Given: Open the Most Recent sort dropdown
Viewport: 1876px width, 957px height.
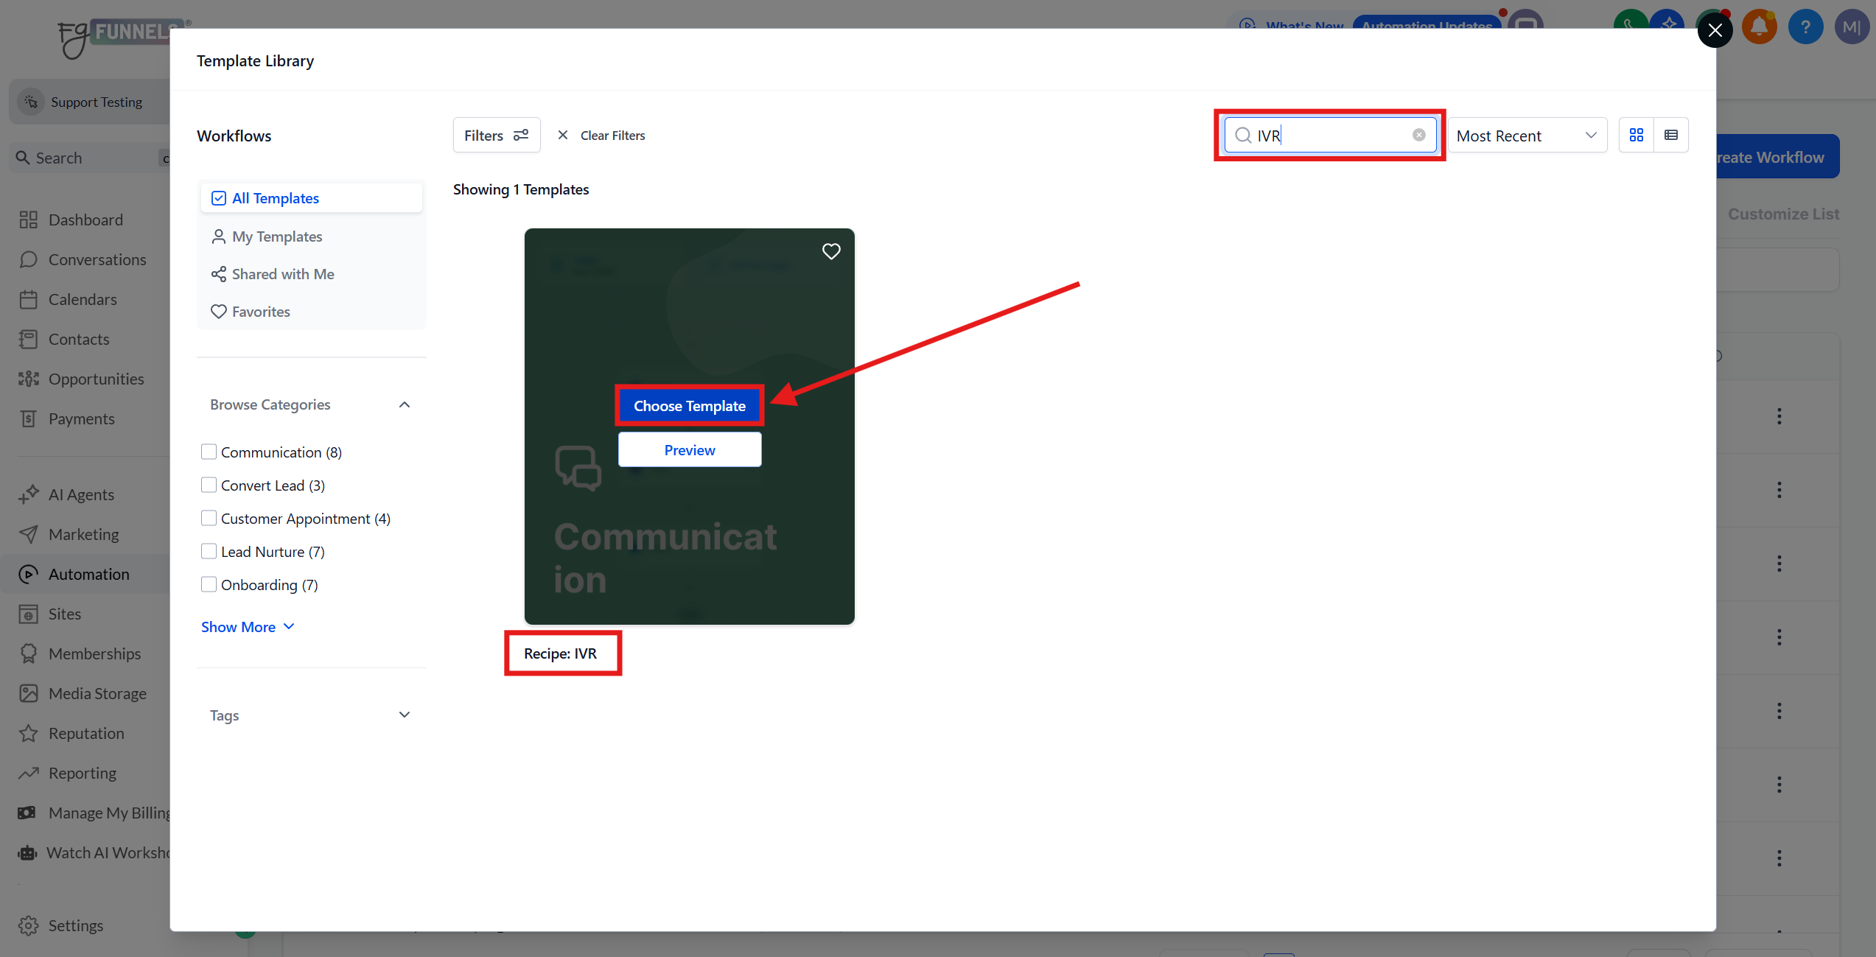Looking at the screenshot, I should pyautogui.click(x=1527, y=136).
